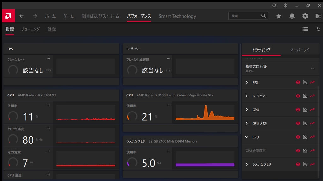The height and width of the screenshot is (181, 323).
Task: Switch to 設定 subtab
Action: [51, 29]
